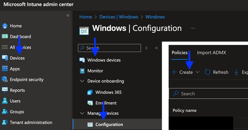Open the Create dropdown arrow
Screen dimensions: 248x130
tap(197, 72)
